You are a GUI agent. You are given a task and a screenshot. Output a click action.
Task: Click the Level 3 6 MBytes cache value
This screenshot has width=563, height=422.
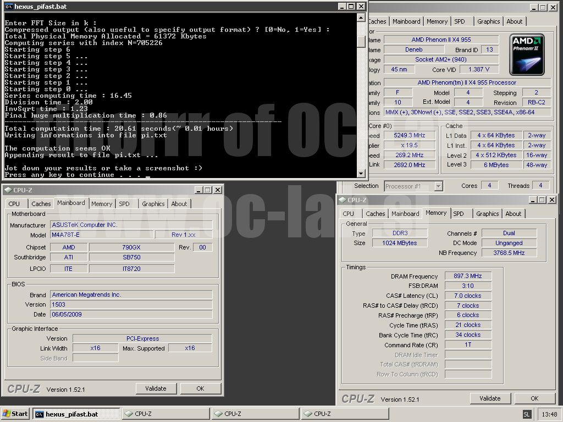(x=496, y=165)
